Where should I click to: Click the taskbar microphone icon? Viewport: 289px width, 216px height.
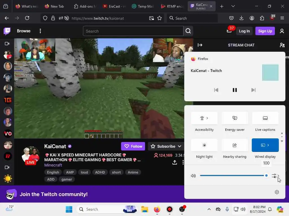pyautogui.click(x=227, y=209)
